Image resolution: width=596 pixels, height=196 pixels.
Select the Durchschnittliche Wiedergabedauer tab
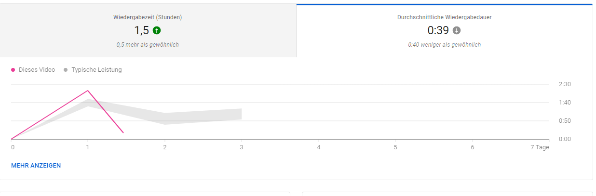[444, 31]
